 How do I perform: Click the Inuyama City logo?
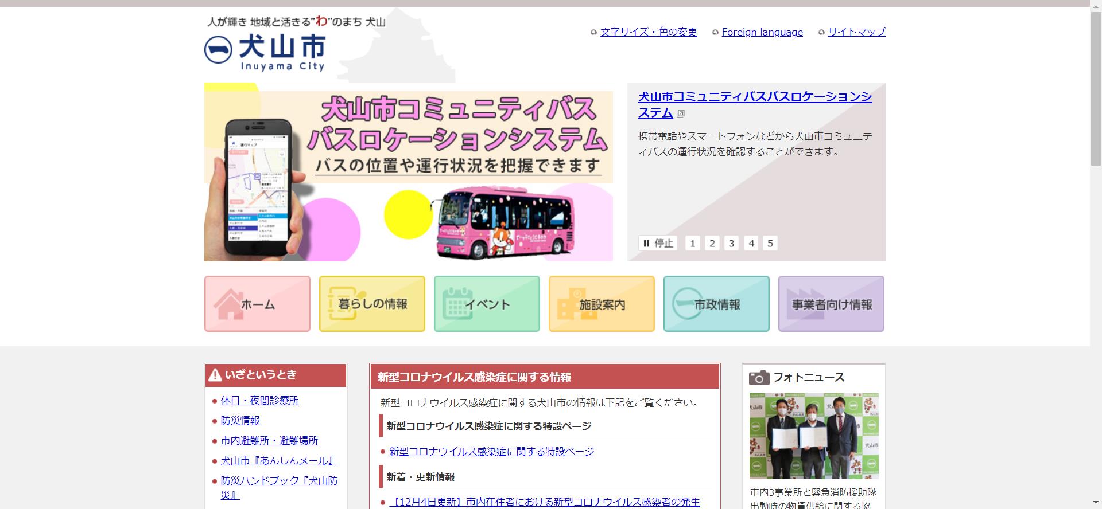click(x=265, y=53)
